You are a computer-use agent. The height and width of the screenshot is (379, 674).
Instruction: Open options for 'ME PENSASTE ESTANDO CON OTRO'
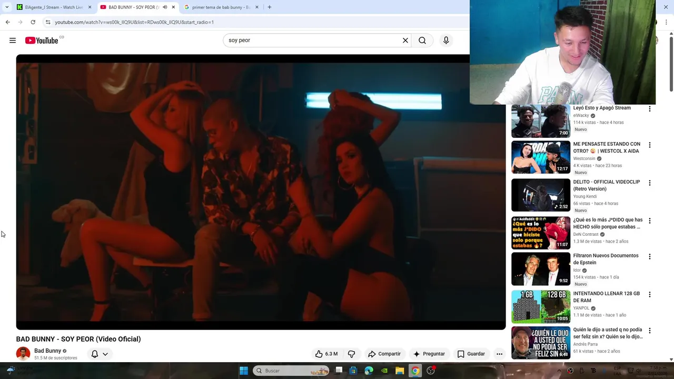click(x=650, y=145)
